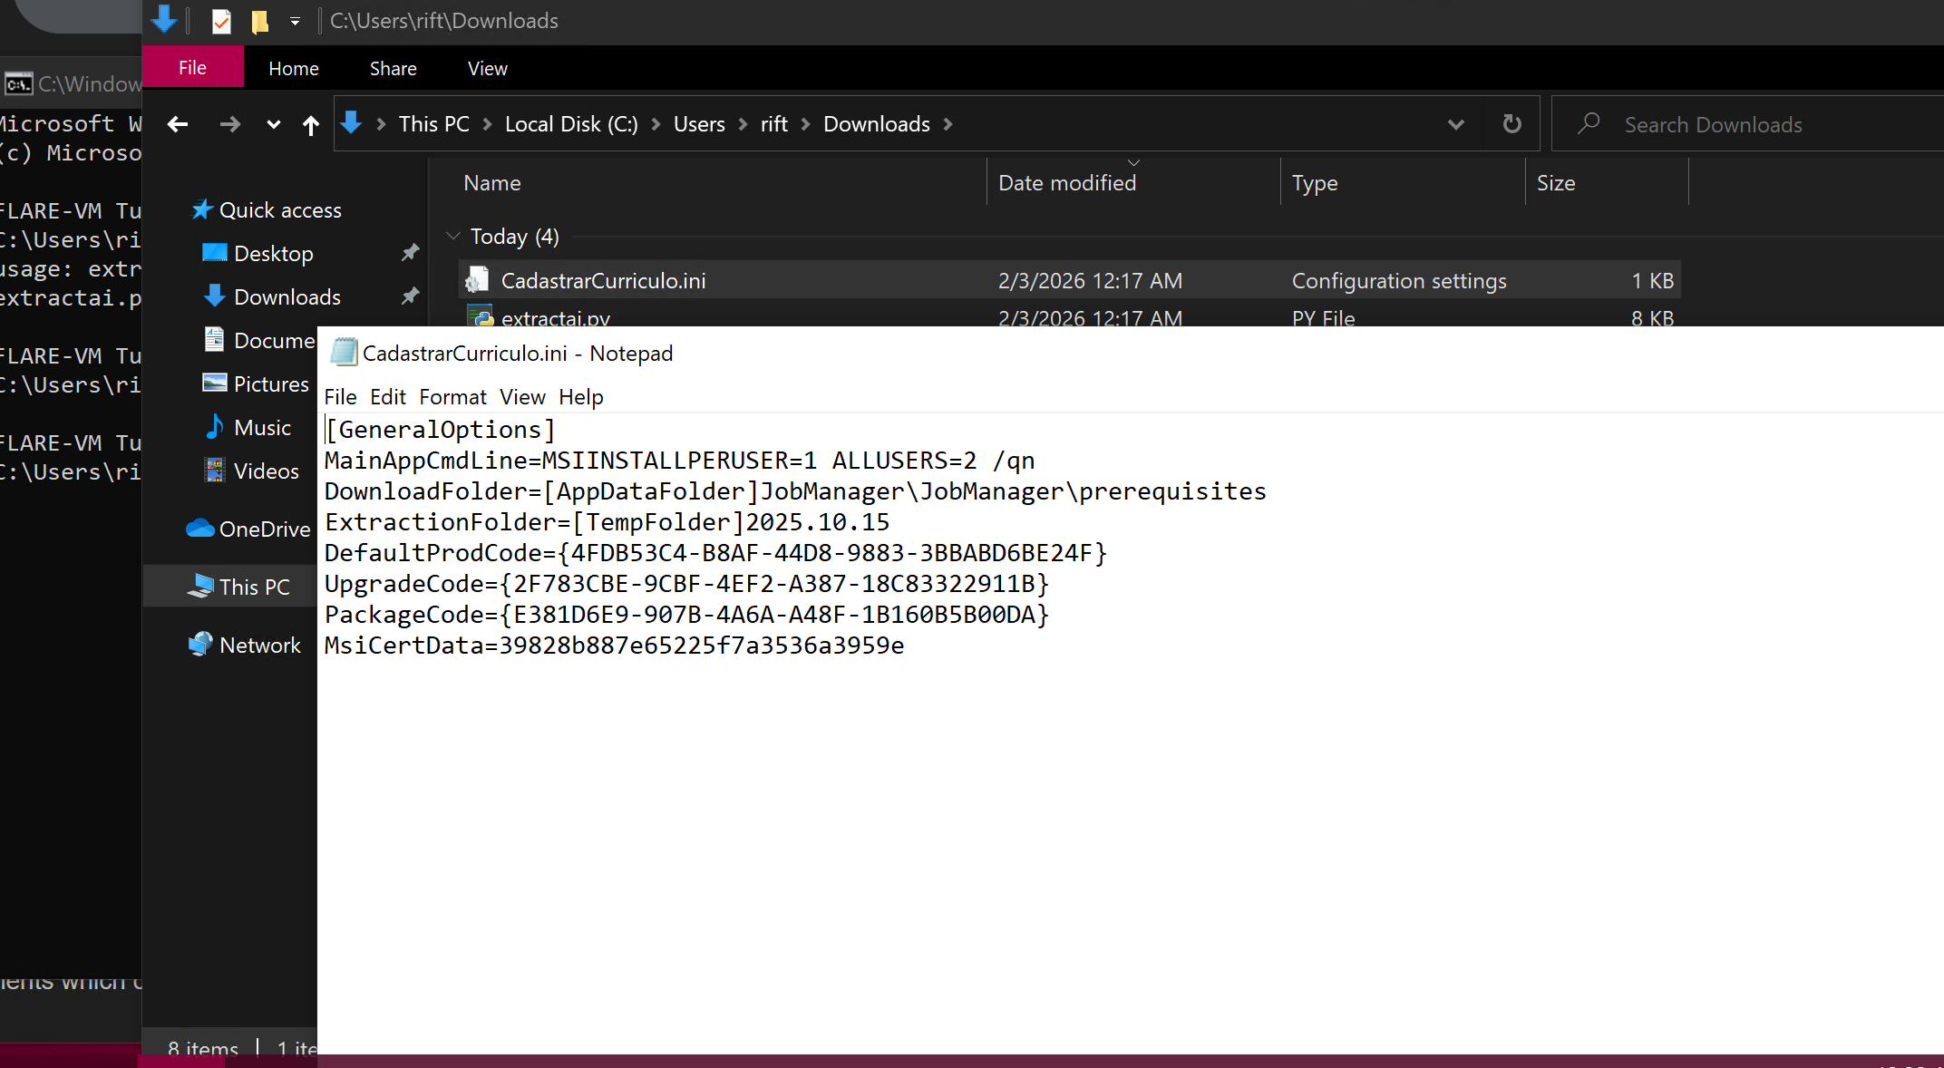
Task: Sort by the Date modified column header
Action: pyautogui.click(x=1067, y=183)
